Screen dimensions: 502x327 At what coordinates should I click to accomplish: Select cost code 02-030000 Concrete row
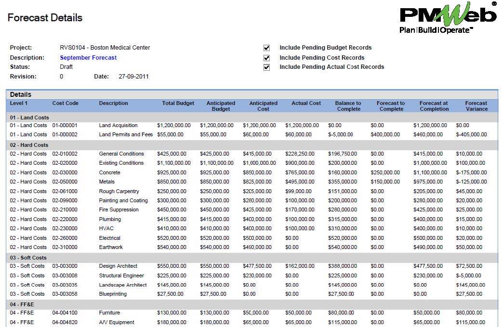(x=65, y=172)
